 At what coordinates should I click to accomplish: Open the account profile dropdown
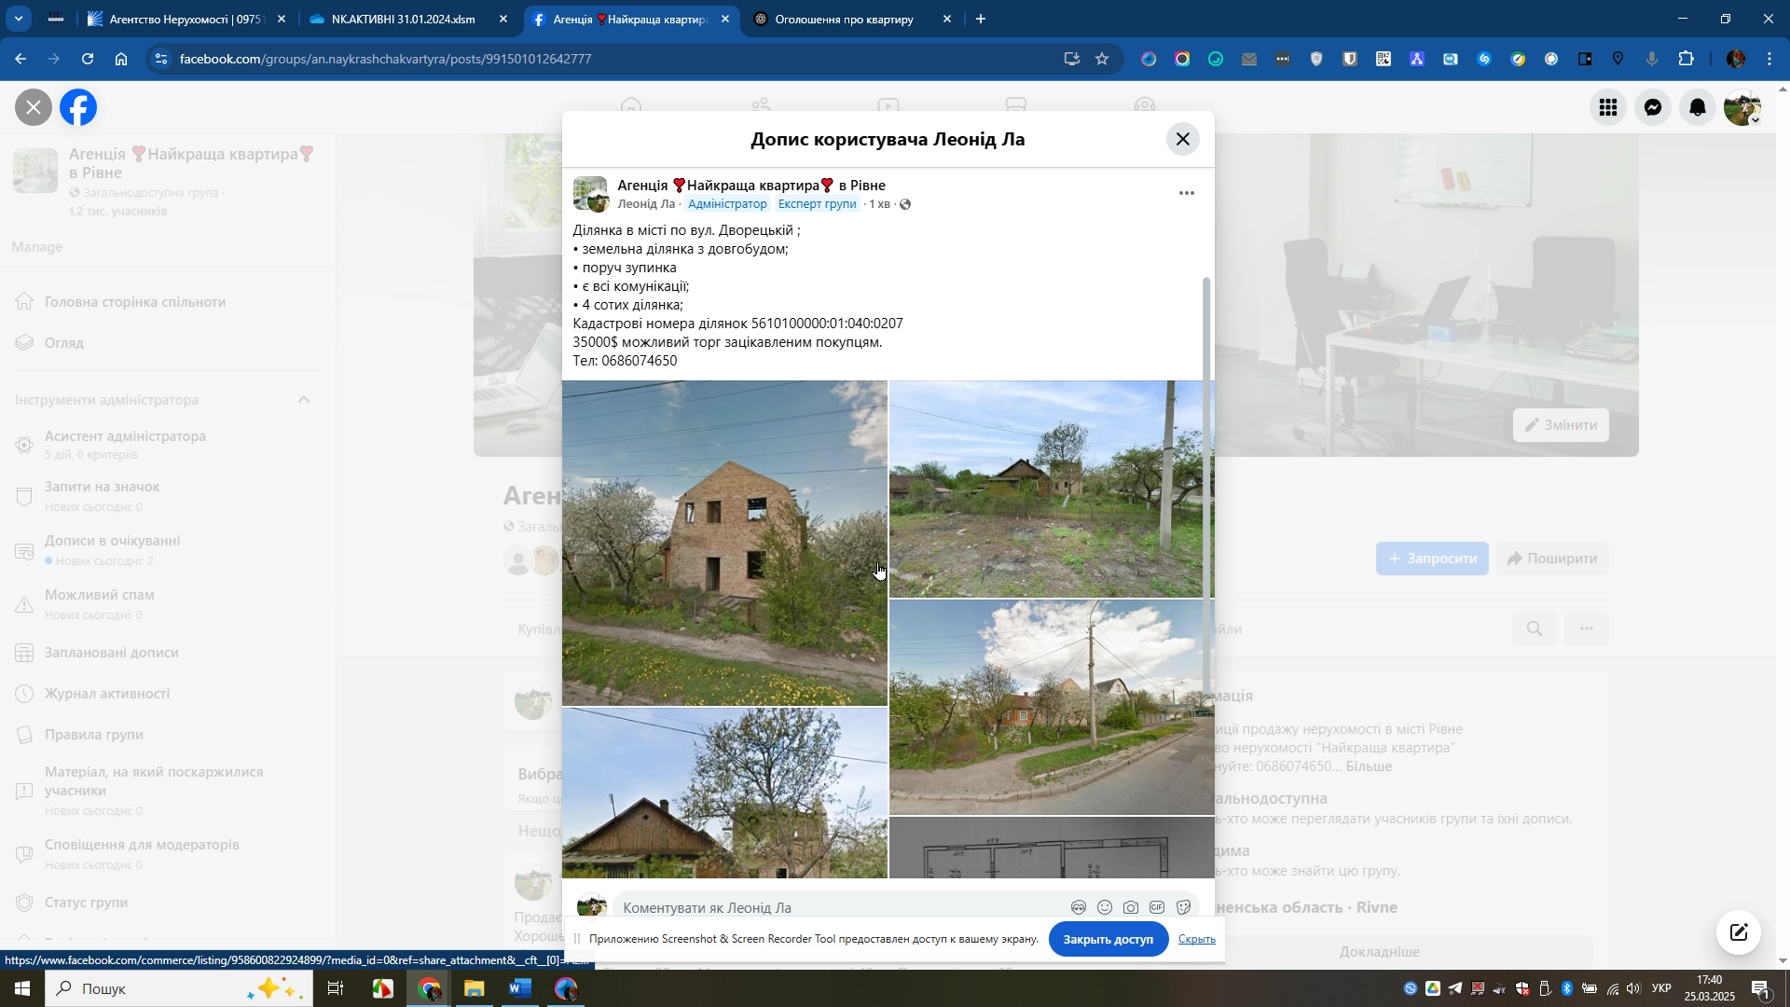pos(1742,108)
